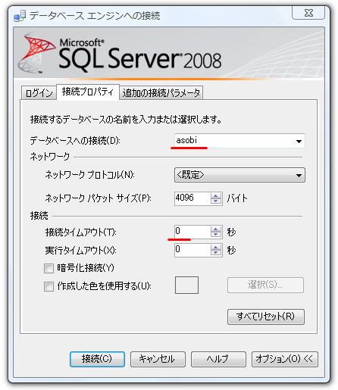The image size is (338, 390).
Task: Click the 接続タイムアウト value field
Action: click(192, 232)
